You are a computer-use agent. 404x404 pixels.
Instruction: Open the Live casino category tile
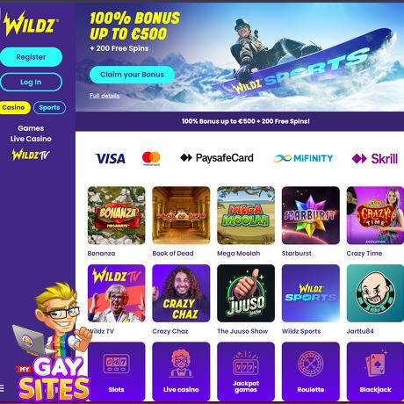pos(181,372)
